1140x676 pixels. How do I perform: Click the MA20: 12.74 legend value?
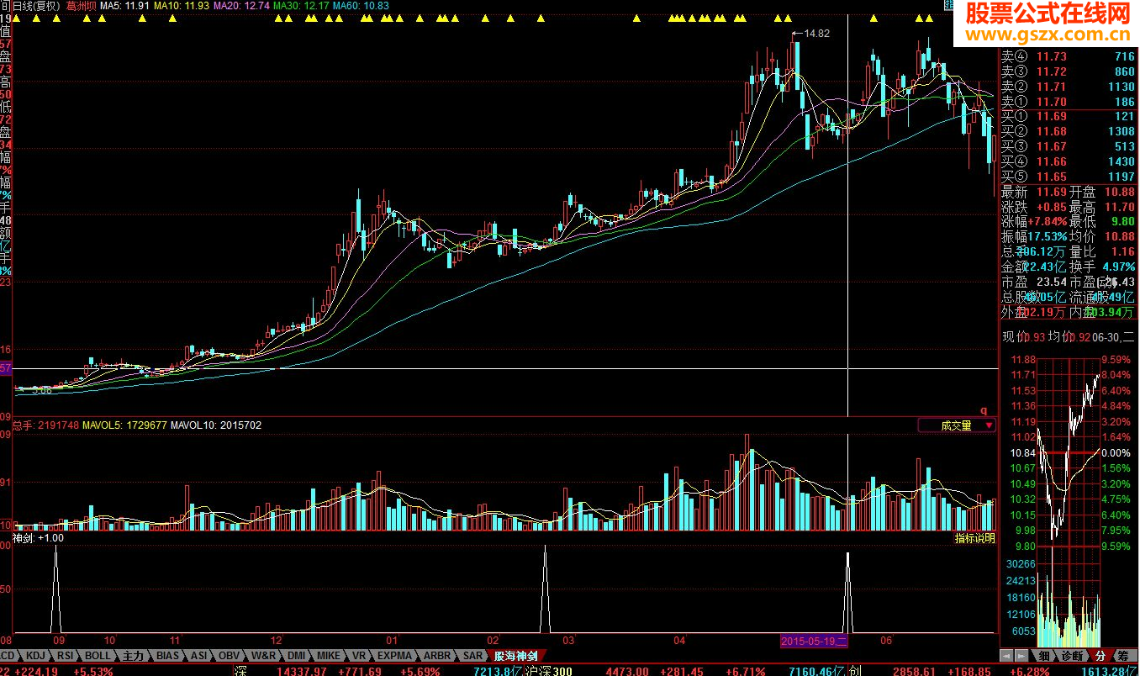tap(241, 5)
